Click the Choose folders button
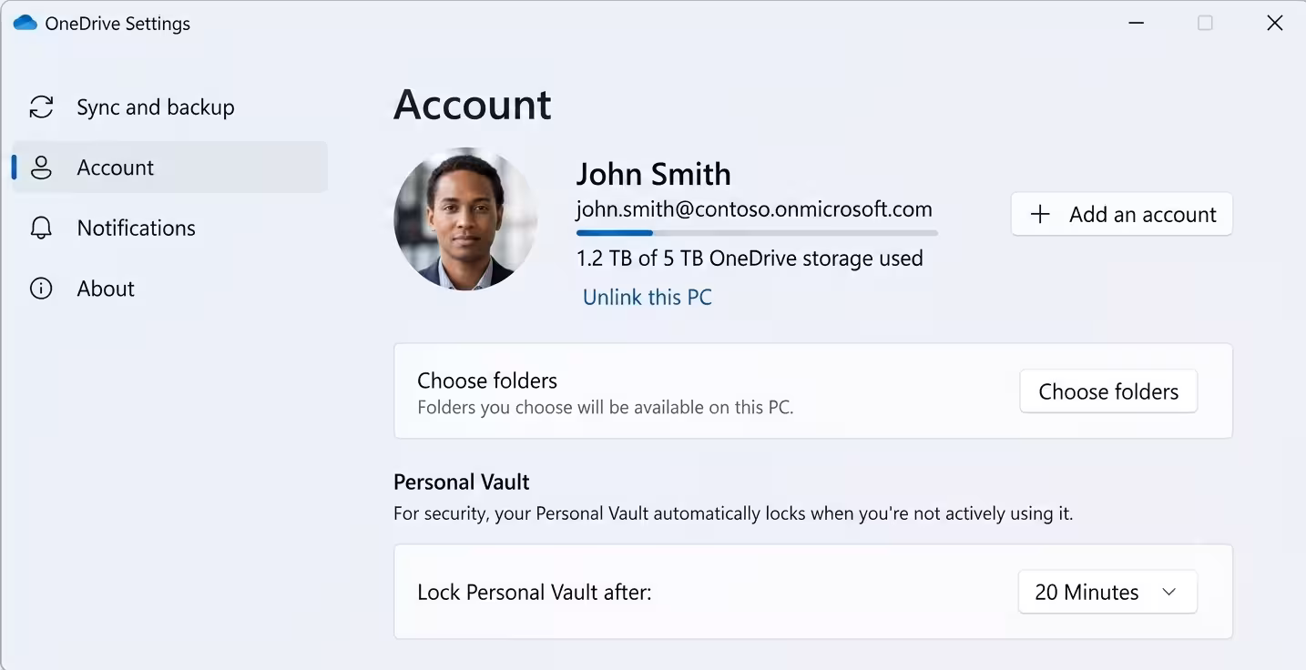The width and height of the screenshot is (1306, 670). pyautogui.click(x=1108, y=391)
